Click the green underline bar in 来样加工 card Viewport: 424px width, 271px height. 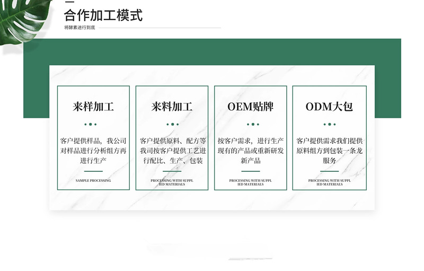point(93,171)
